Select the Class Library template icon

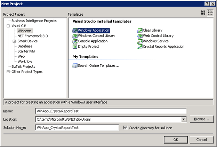[x=140, y=31]
